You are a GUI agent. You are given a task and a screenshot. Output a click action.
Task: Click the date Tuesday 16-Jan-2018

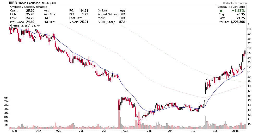pos(231,7)
